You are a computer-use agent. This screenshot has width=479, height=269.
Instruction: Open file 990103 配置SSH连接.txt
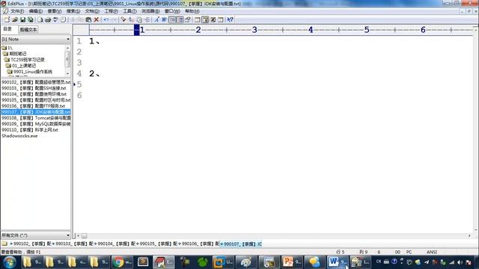point(34,88)
